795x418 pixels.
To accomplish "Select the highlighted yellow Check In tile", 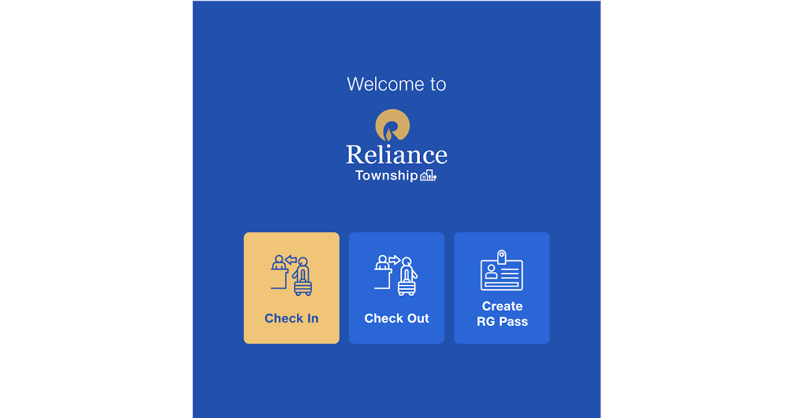I will [291, 288].
